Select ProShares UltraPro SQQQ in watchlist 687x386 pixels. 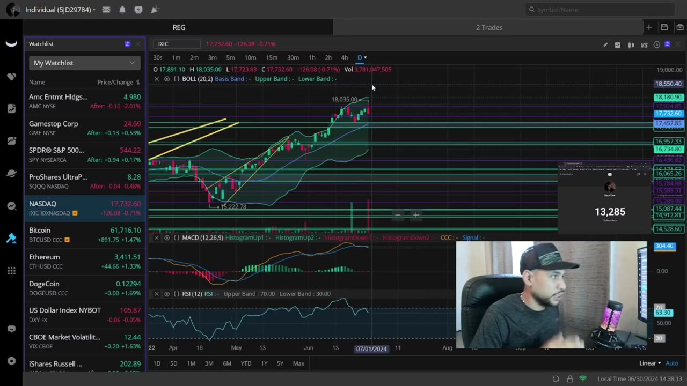[x=85, y=181]
